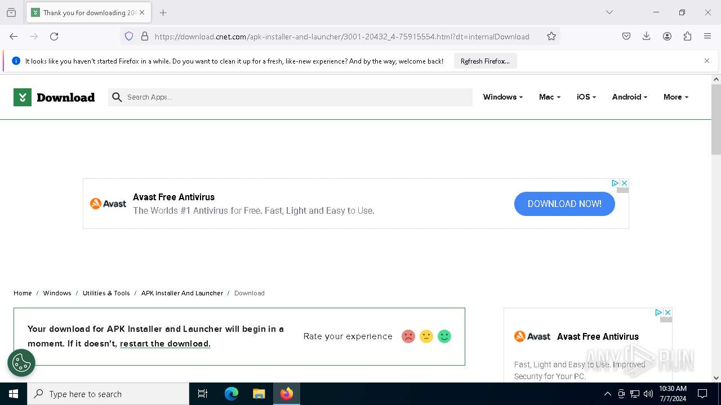
Task: Open the Firefox Downloads panel
Action: 647,36
